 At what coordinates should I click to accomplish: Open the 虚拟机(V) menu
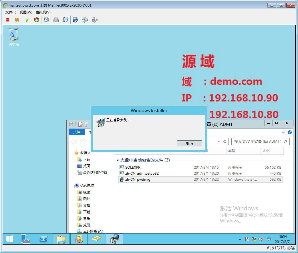coord(43,12)
